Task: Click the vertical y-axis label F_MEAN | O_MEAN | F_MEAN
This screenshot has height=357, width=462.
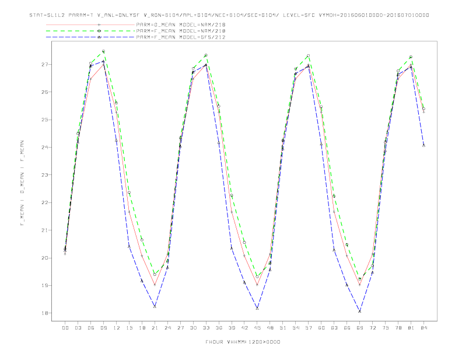Action: (22, 183)
